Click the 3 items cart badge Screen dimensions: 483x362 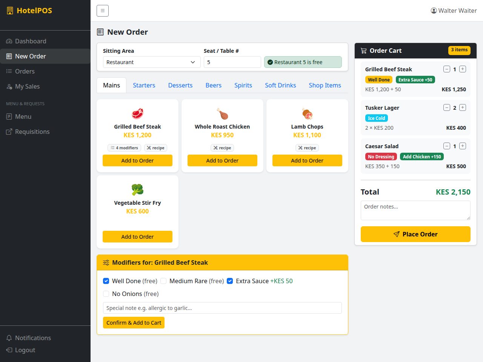click(459, 50)
